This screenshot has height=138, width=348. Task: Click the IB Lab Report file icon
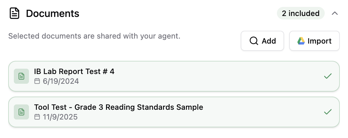[21, 76]
